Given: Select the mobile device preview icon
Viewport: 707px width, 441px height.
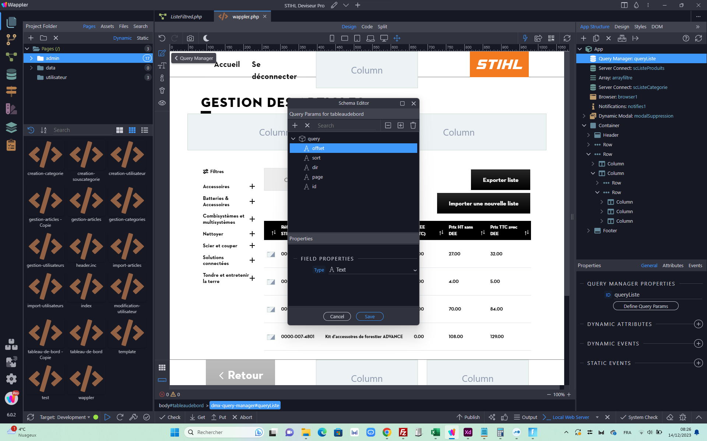Looking at the screenshot, I should [x=332, y=38].
